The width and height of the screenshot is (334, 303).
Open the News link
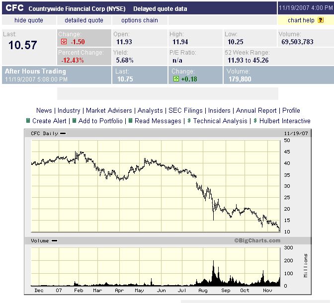coord(44,110)
